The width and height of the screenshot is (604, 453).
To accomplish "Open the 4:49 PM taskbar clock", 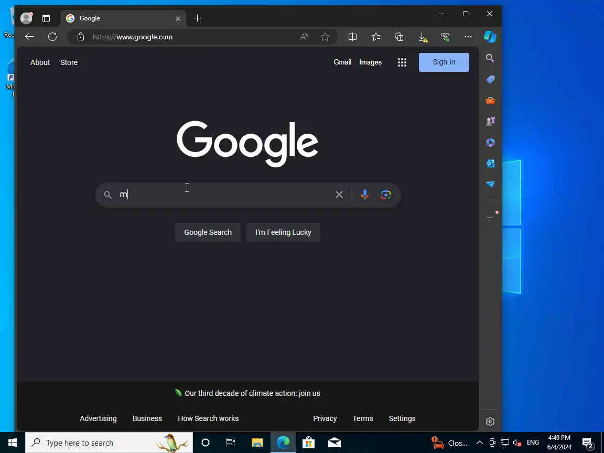I will click(x=559, y=443).
